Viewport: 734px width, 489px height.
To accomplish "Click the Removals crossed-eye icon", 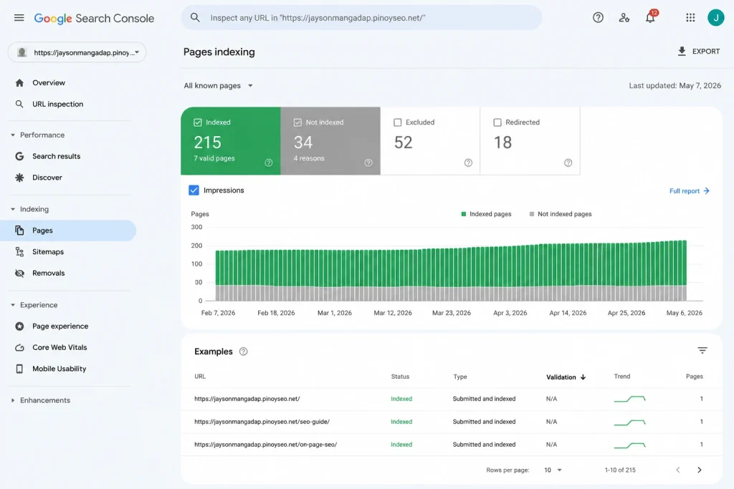I will (19, 273).
